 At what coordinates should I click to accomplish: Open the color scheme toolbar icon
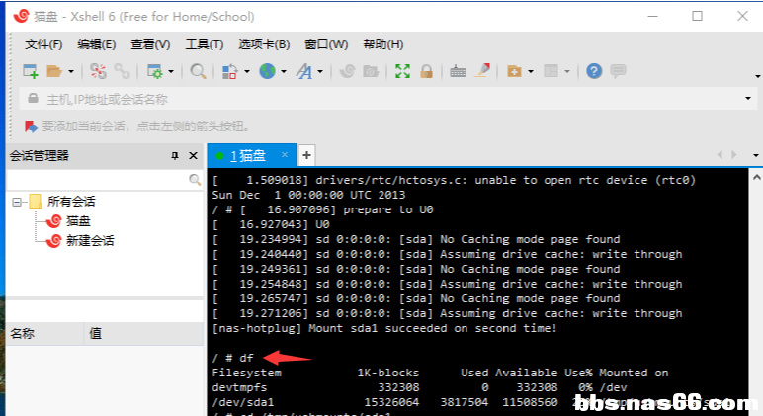coord(229,71)
